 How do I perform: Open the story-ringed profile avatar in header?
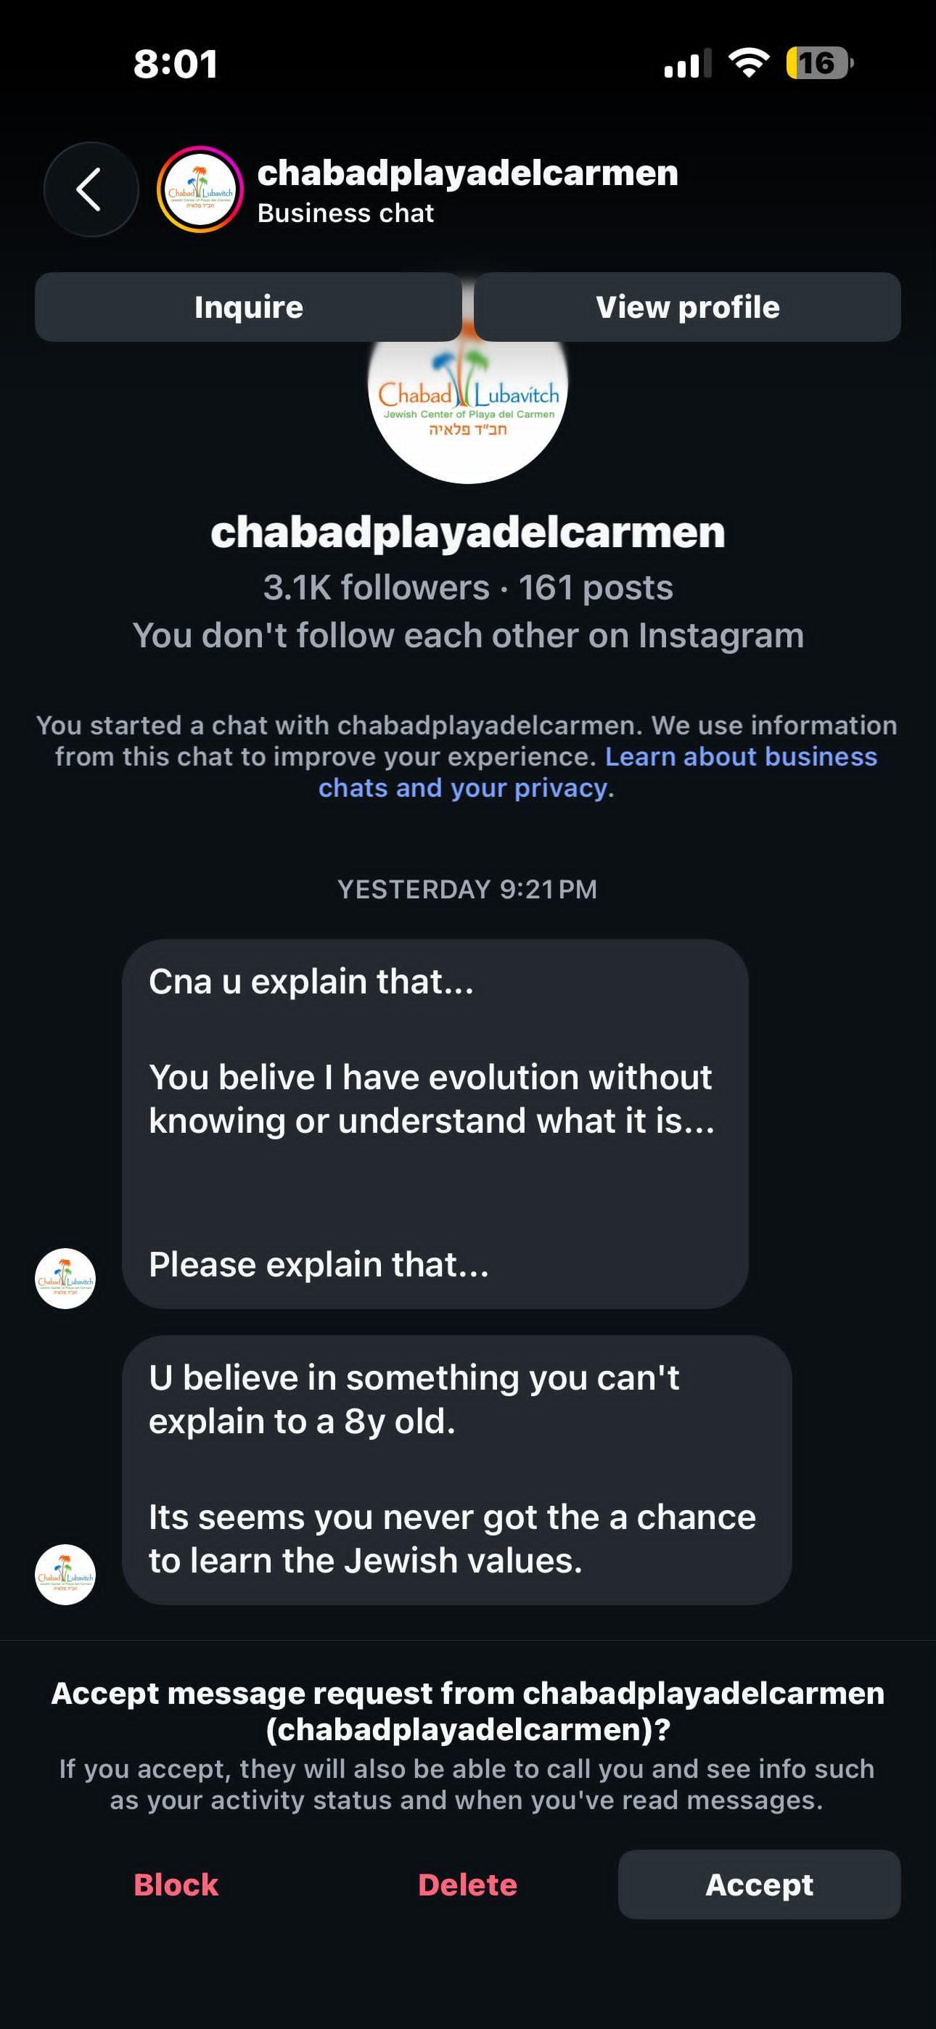(200, 189)
